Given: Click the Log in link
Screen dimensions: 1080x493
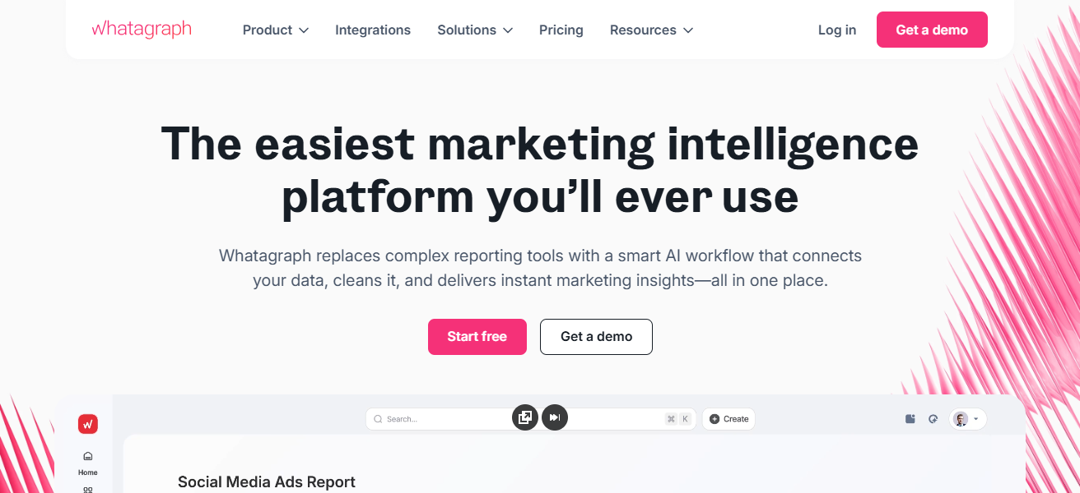Looking at the screenshot, I should click(x=837, y=30).
